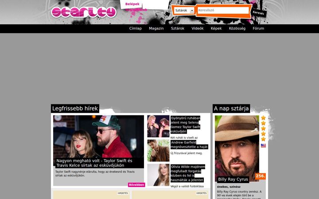Click the Starity logo
This screenshot has width=319, height=199.
coord(84,12)
